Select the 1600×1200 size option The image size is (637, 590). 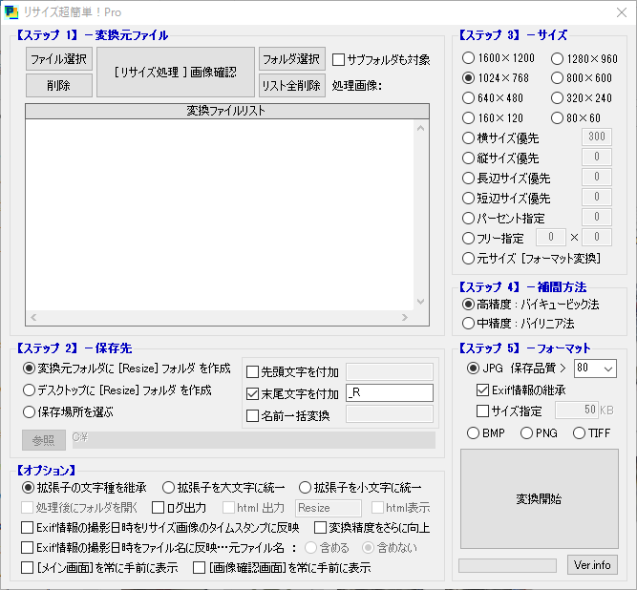click(468, 59)
